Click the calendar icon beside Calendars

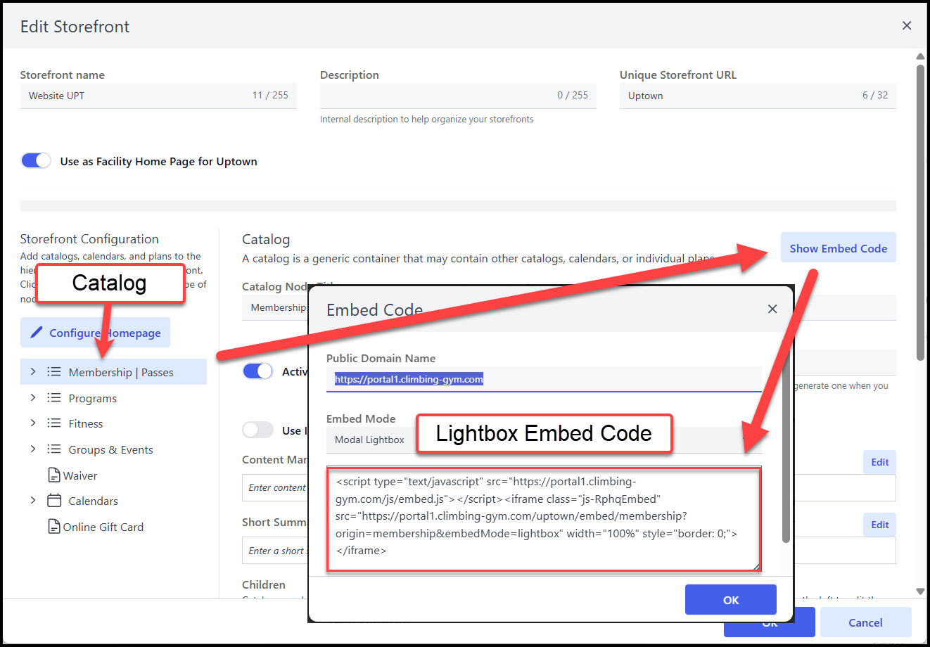54,501
